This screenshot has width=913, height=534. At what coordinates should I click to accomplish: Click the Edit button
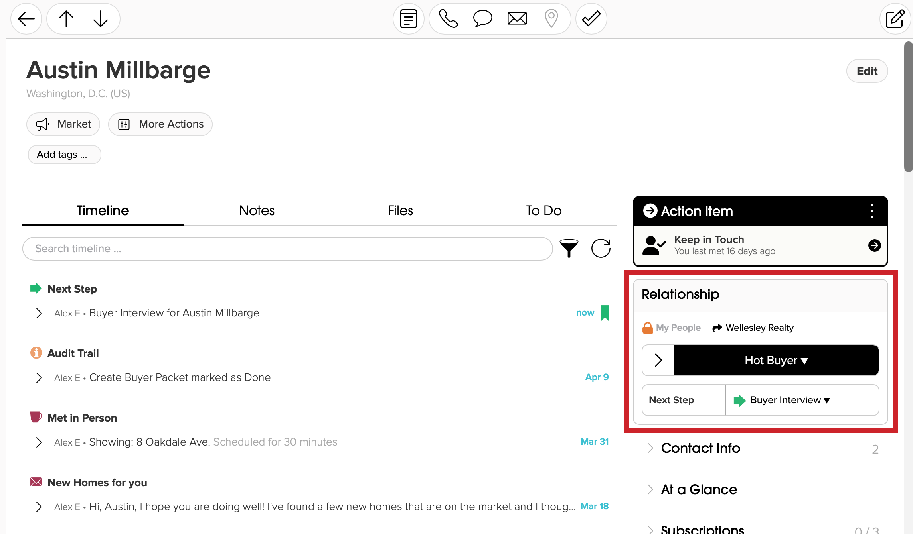[x=867, y=71]
